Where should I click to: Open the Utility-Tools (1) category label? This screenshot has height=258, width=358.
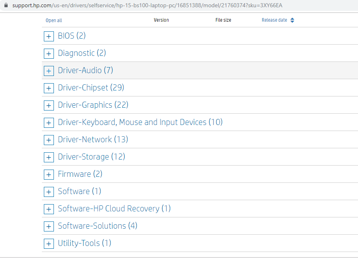84,244
